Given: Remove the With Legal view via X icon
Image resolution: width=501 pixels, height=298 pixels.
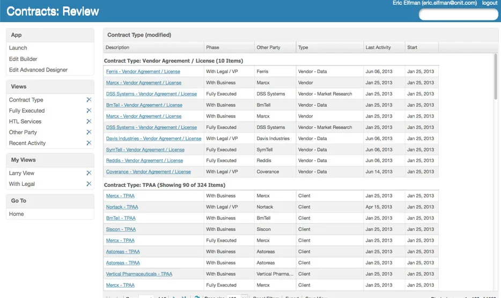Looking at the screenshot, I should point(89,184).
